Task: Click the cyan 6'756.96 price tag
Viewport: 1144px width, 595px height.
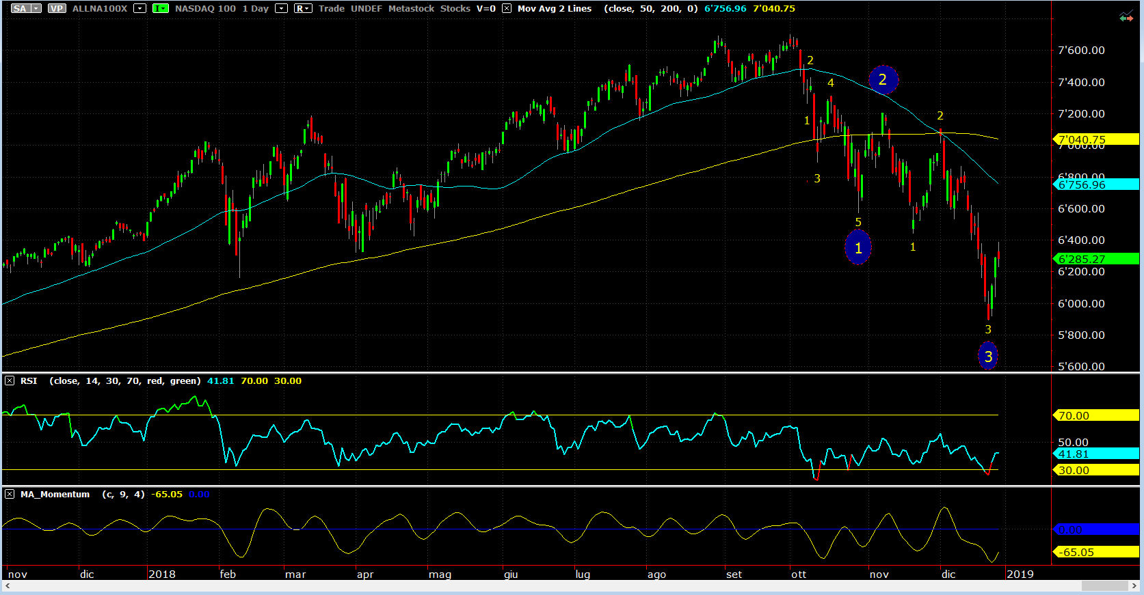Action: click(x=1093, y=184)
